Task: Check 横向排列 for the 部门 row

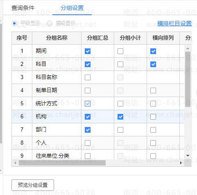Action: point(153,130)
